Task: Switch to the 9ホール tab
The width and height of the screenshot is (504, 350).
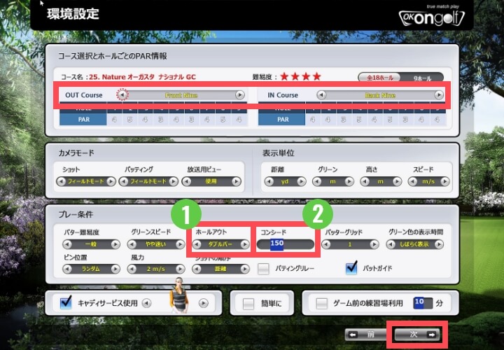Action: point(425,77)
